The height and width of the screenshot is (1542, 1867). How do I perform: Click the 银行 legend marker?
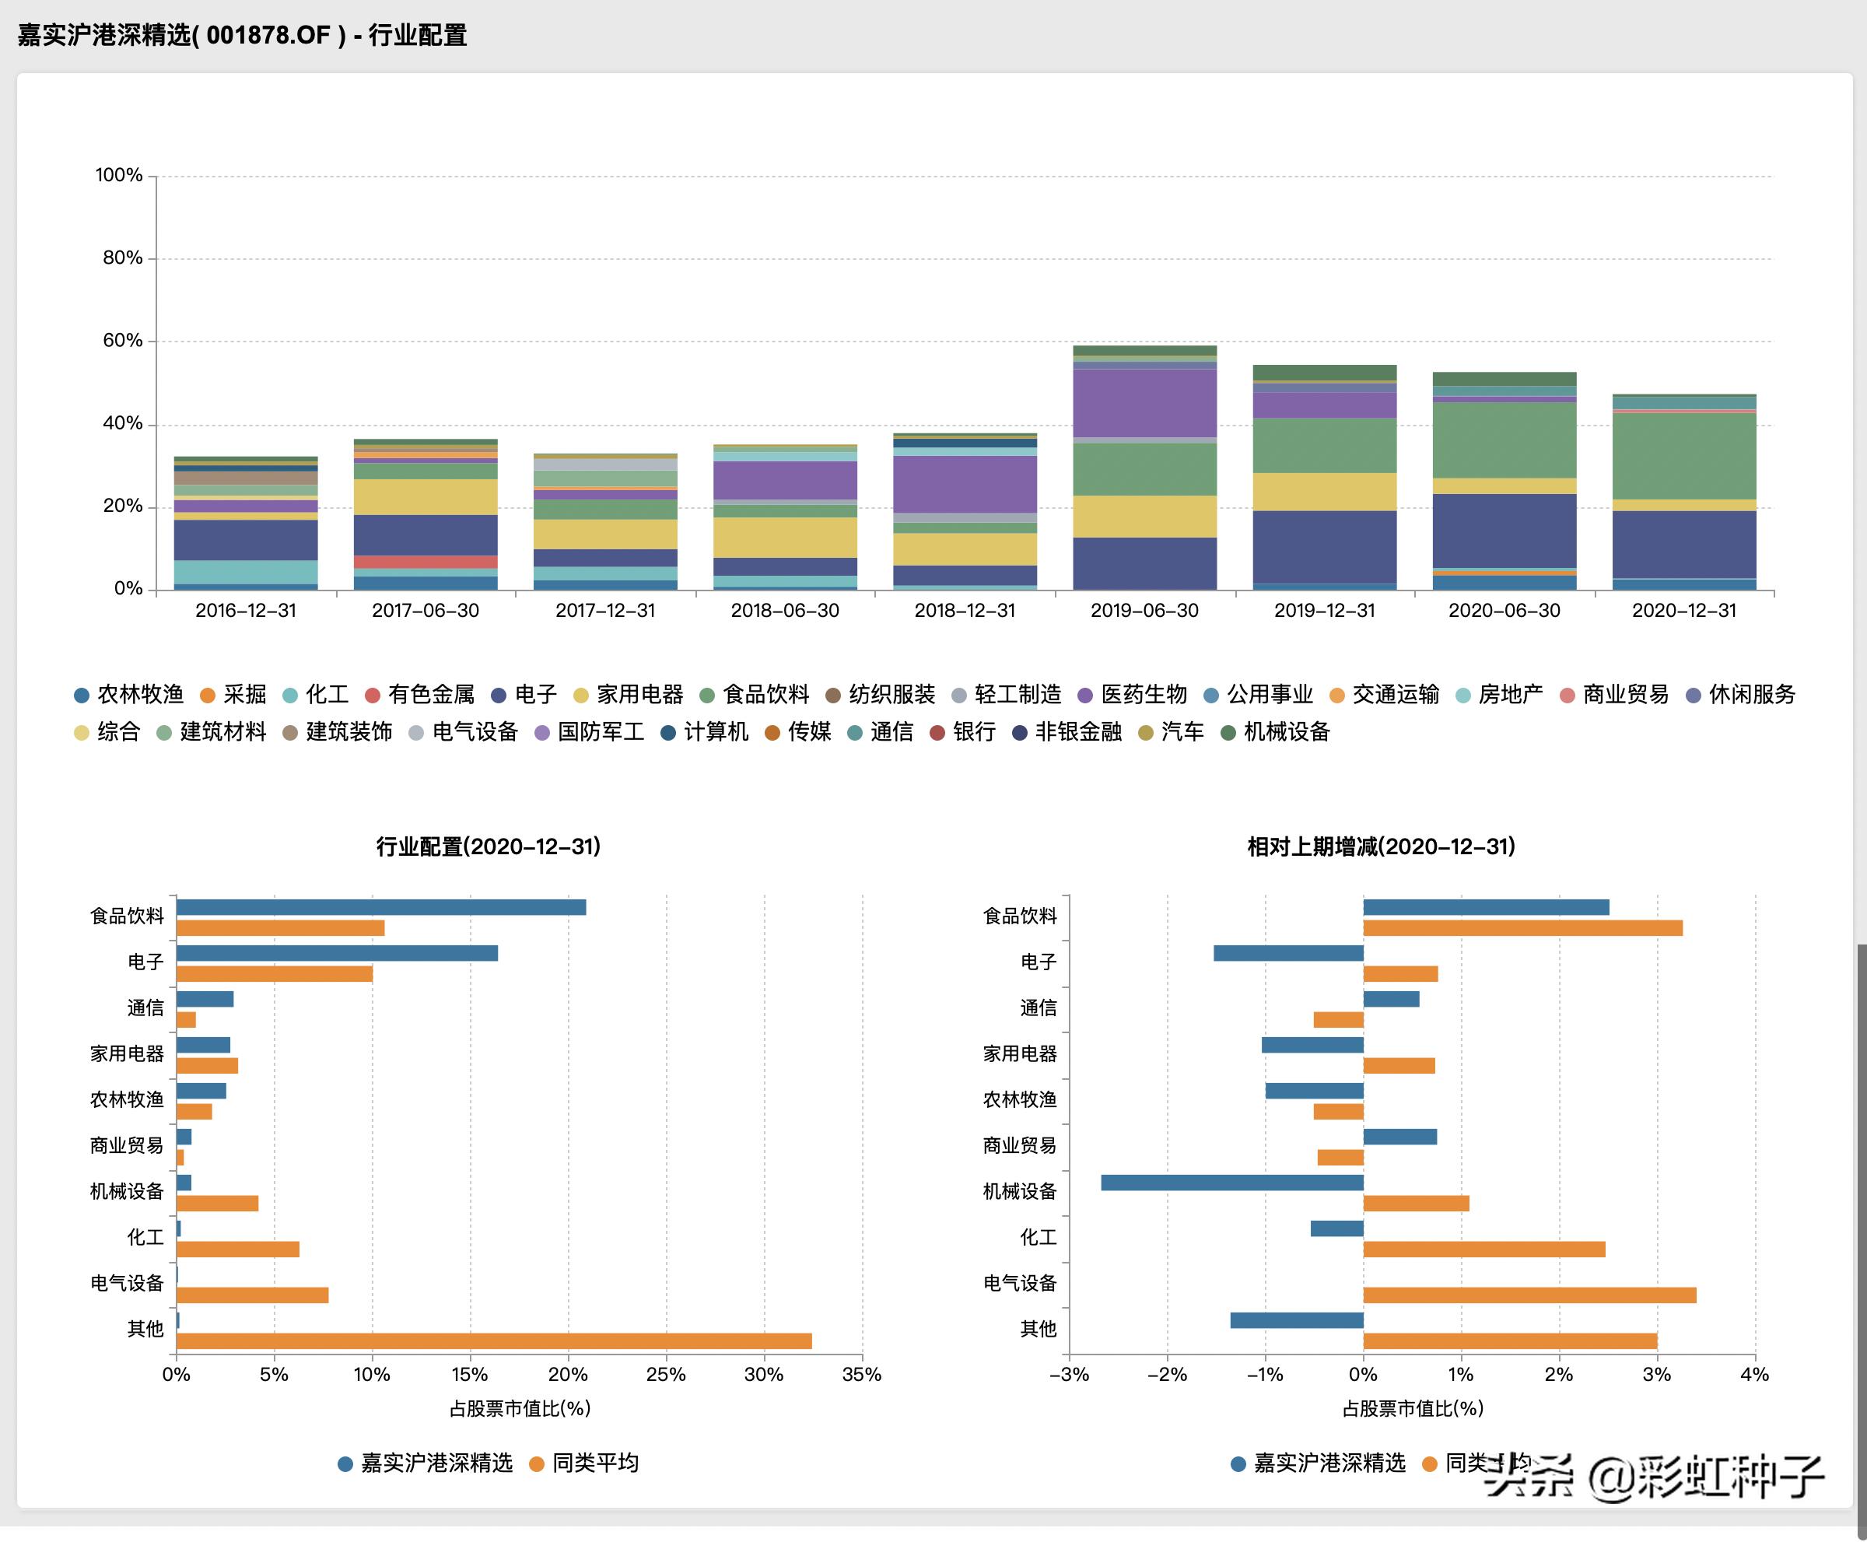click(937, 733)
